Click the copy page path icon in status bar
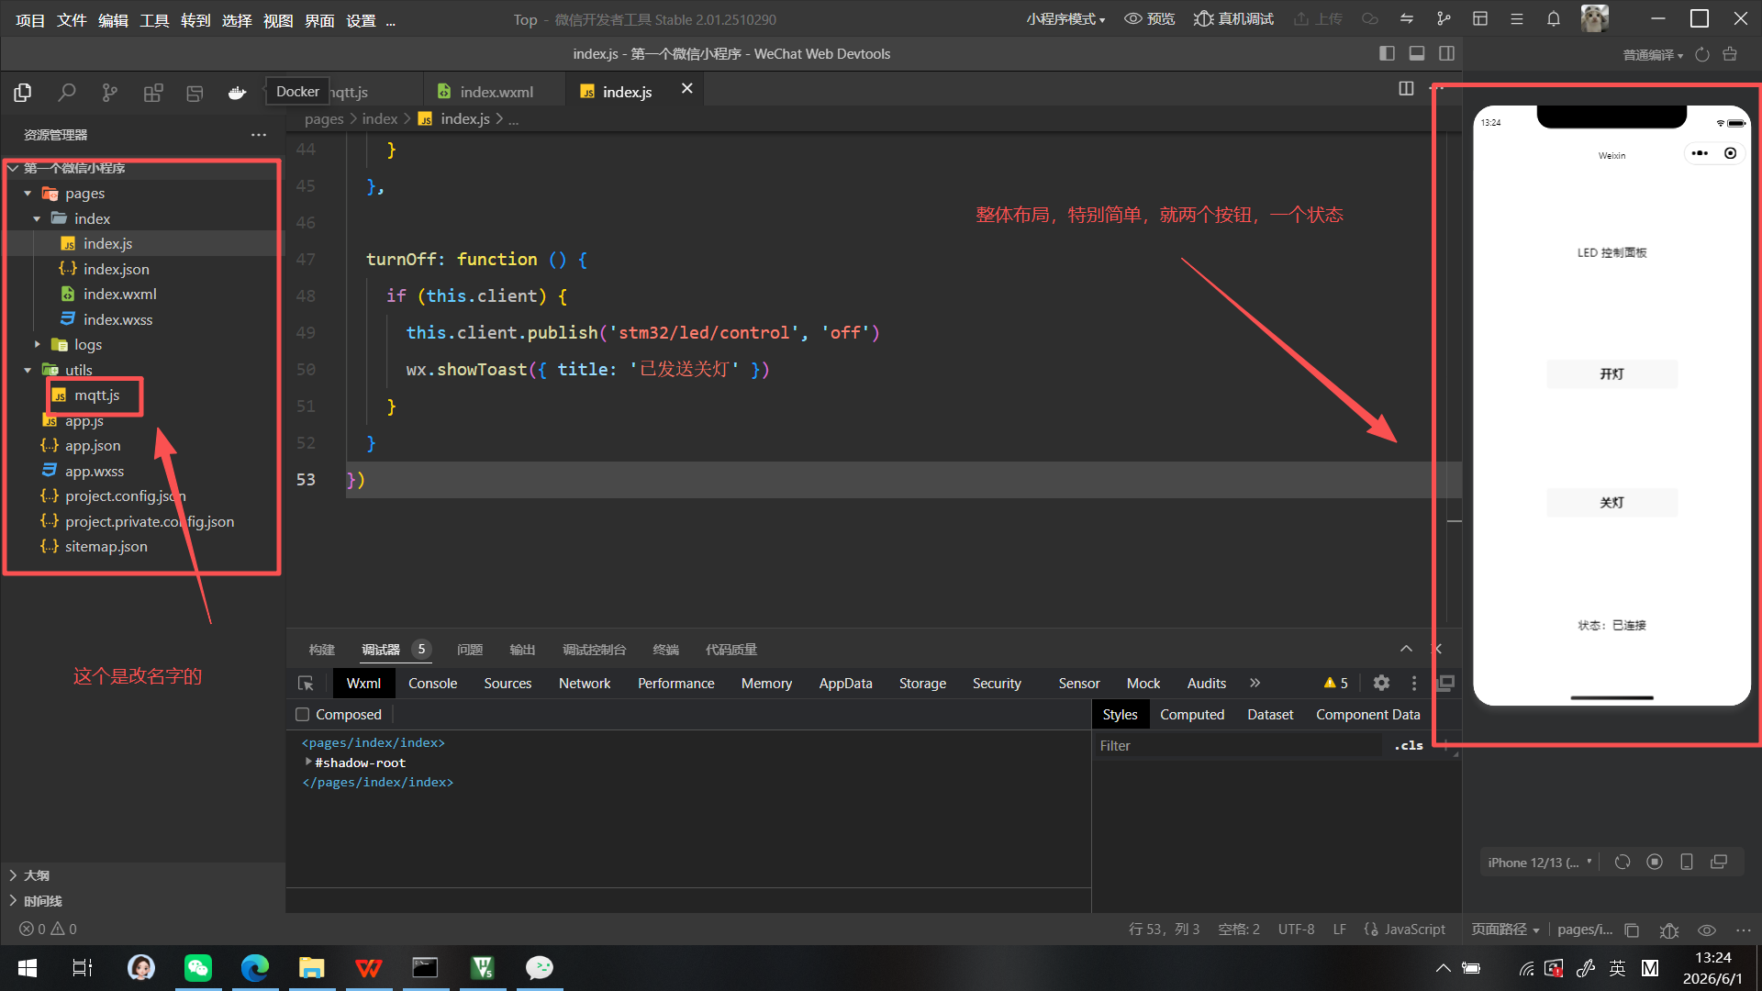 [1632, 930]
